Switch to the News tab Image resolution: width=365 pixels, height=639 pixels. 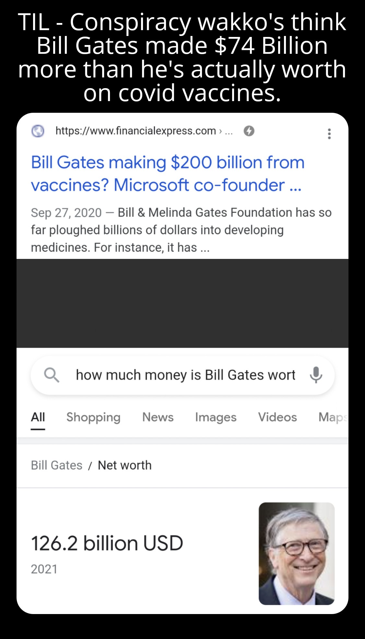(158, 417)
